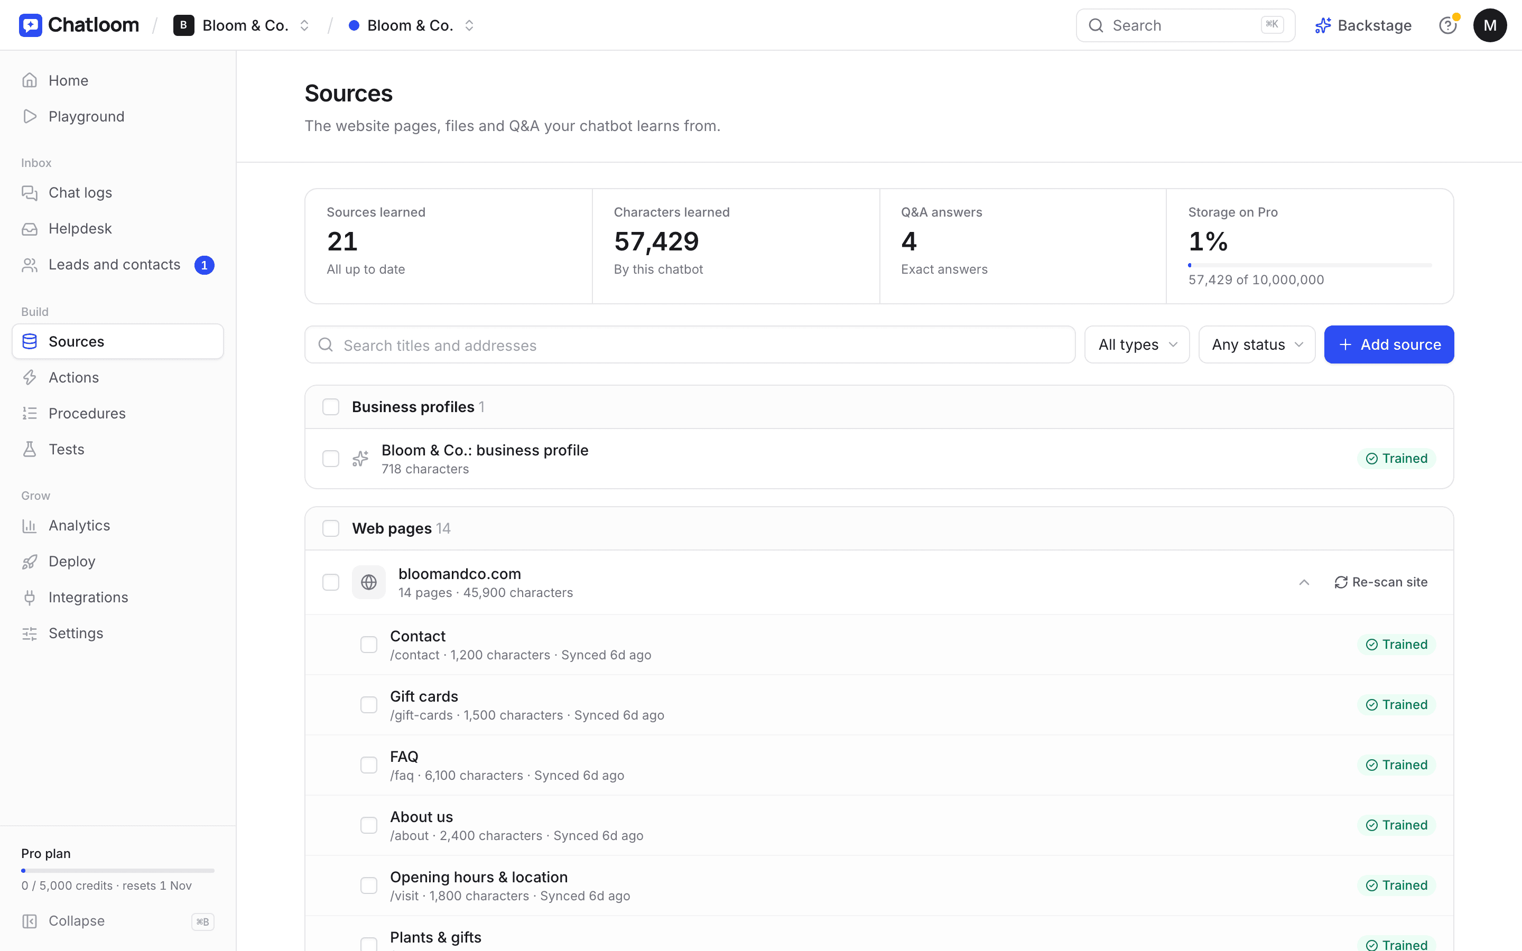Screen dimensions: 1522x951
Task: Click the Procedures list icon
Action: tap(30, 413)
